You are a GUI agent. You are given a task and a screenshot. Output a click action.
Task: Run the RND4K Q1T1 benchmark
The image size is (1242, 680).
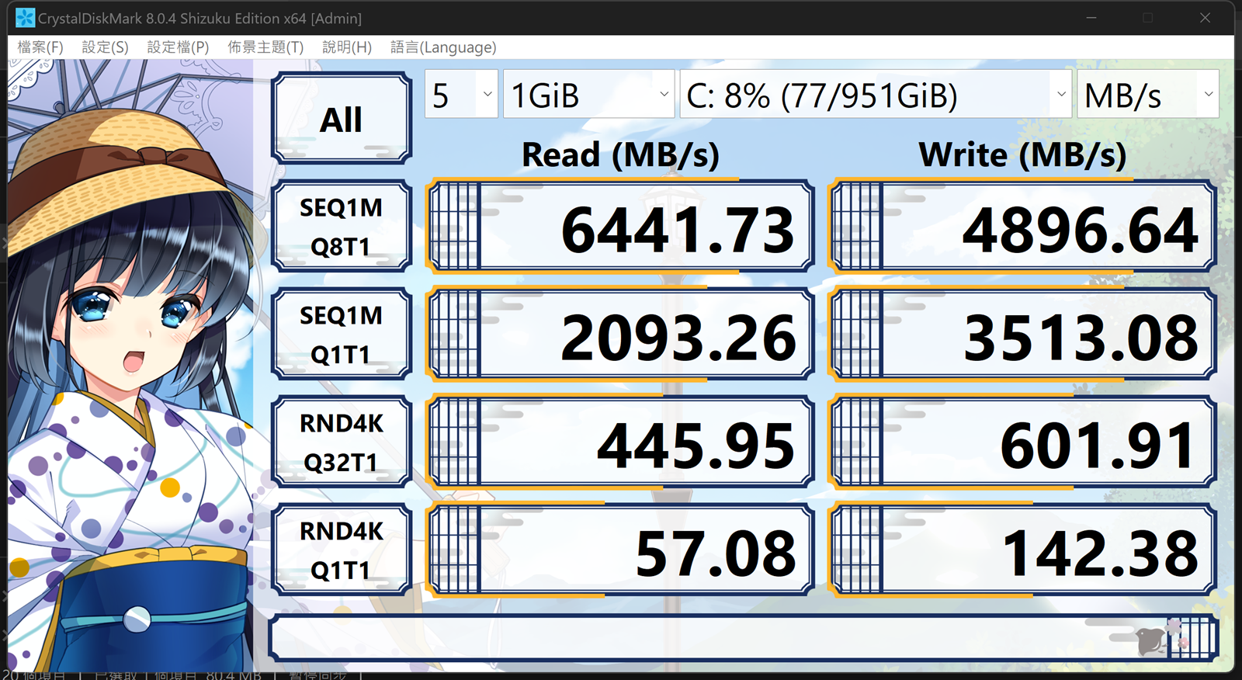point(341,550)
